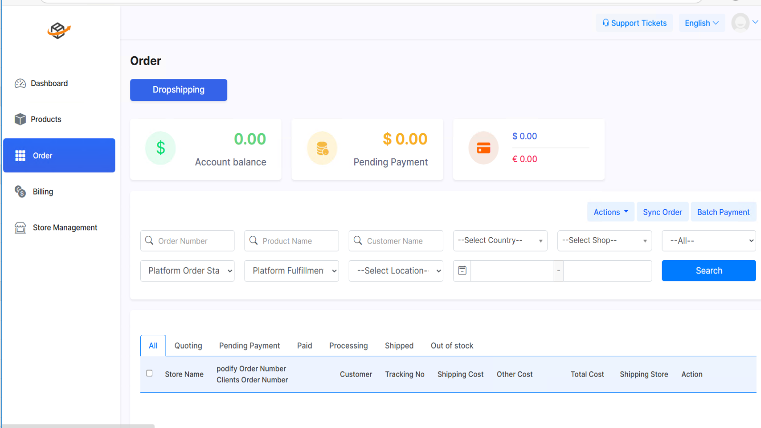Expand the Select Country dropdown

500,241
